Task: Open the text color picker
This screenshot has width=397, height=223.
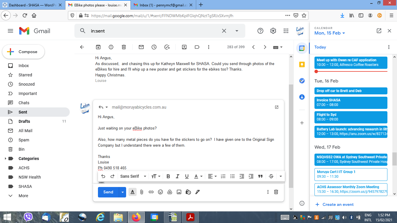Action: (198, 176)
